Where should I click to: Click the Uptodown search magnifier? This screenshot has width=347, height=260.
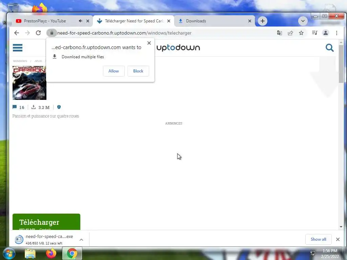(329, 47)
